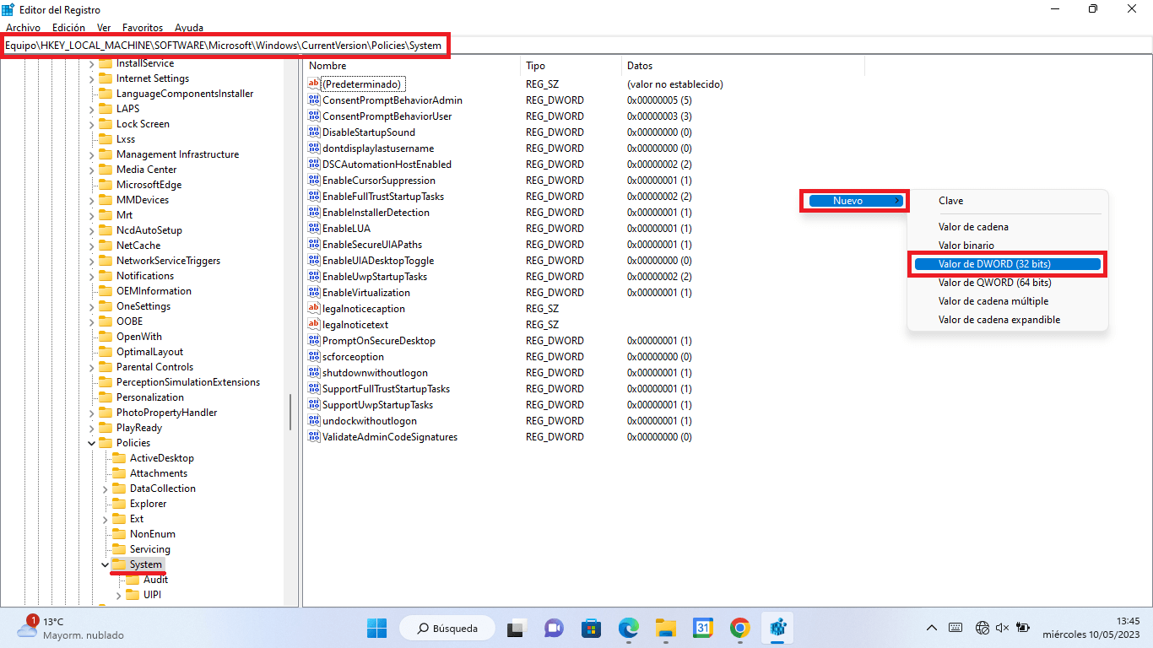1153x648 pixels.
Task: Expand the Parental Controls key
Action: (x=91, y=367)
